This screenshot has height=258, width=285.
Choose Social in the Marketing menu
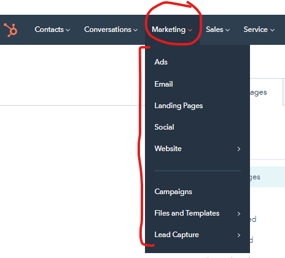tap(164, 127)
